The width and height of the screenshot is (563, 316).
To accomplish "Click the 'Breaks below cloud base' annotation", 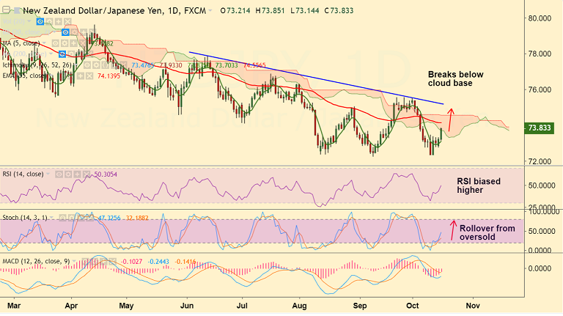I will point(456,79).
